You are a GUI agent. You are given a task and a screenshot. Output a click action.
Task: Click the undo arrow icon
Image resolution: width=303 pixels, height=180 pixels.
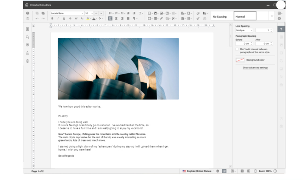pyautogui.click(x=37, y=18)
